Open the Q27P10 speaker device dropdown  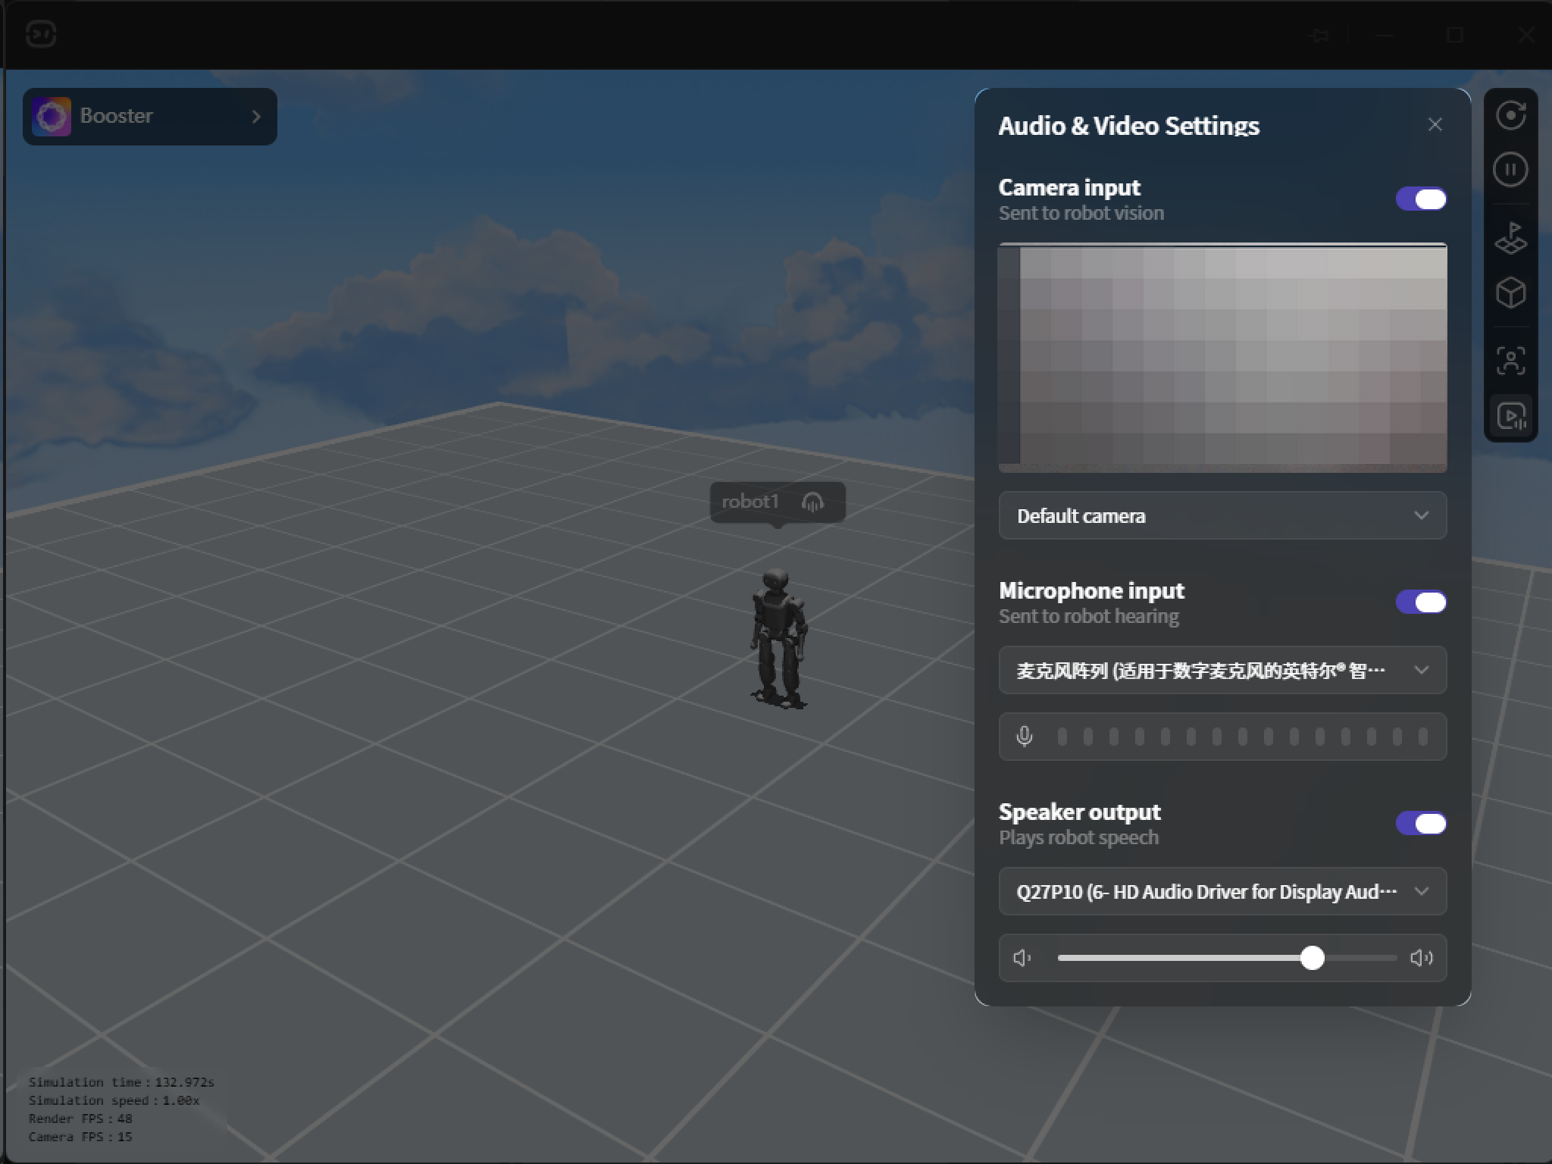[1222, 891]
